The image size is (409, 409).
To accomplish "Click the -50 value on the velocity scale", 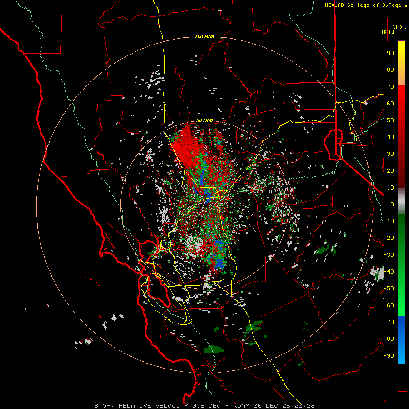I will pyautogui.click(x=389, y=289).
